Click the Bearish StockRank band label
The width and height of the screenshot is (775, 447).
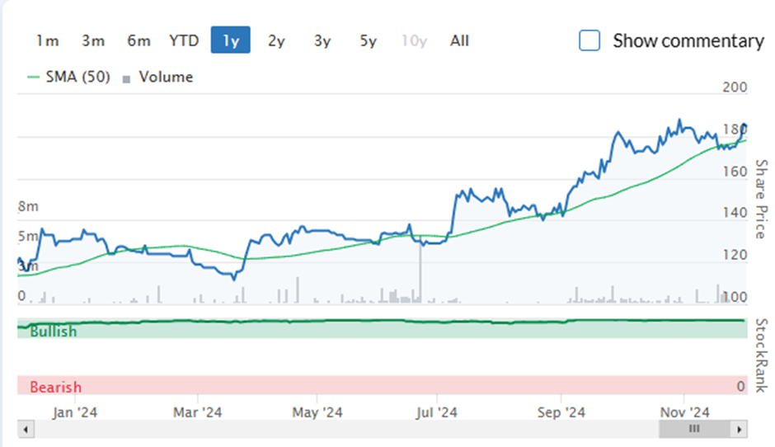click(x=55, y=387)
